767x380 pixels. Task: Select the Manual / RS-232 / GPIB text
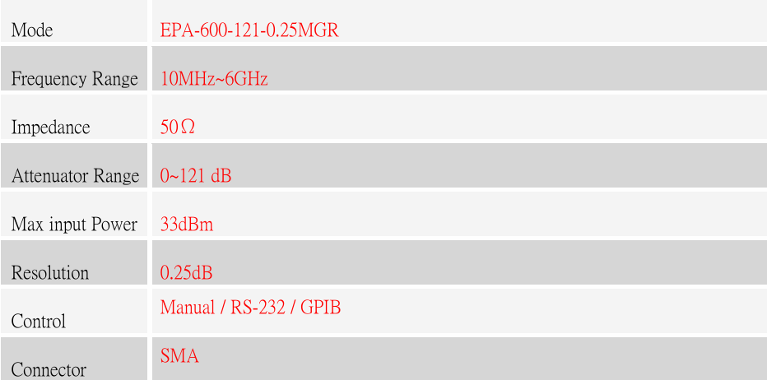tap(250, 307)
